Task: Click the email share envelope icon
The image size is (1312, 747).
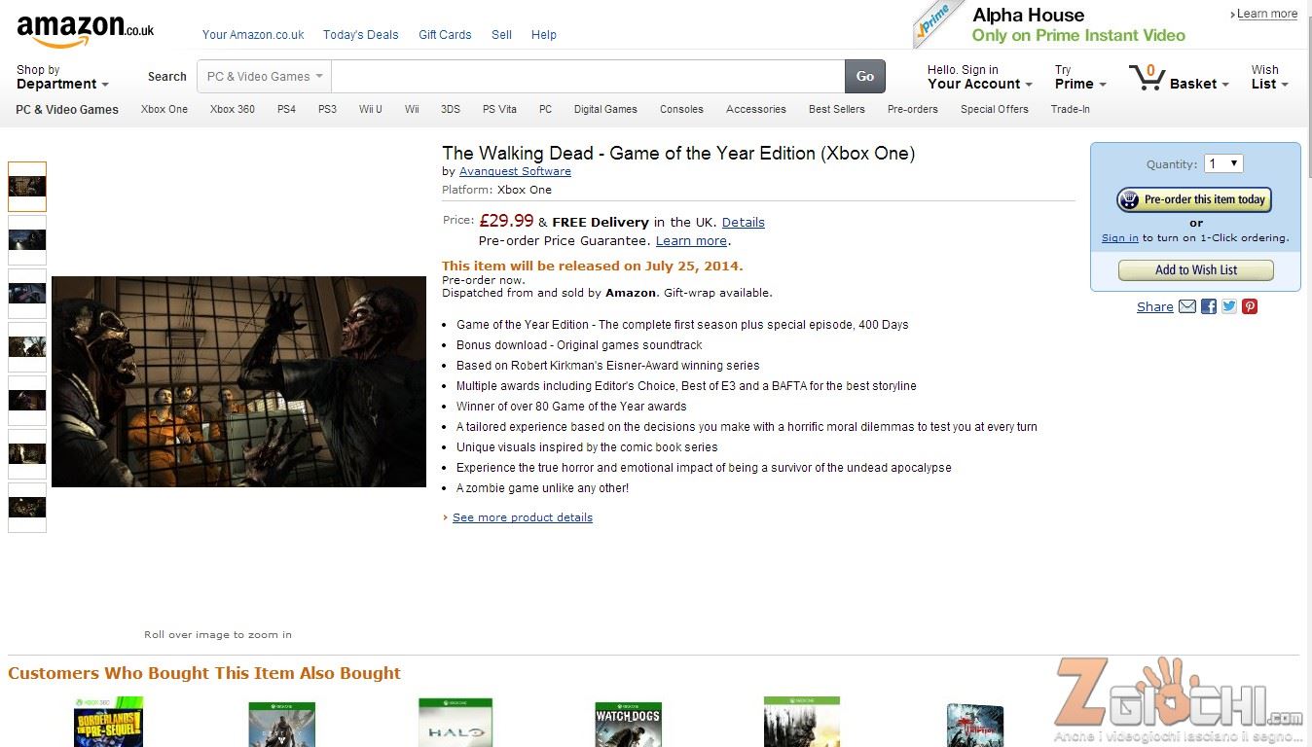Action: point(1187,306)
